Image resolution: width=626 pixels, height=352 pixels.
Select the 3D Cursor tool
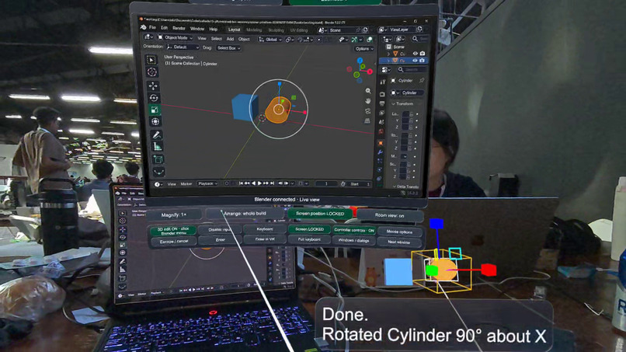pos(151,72)
